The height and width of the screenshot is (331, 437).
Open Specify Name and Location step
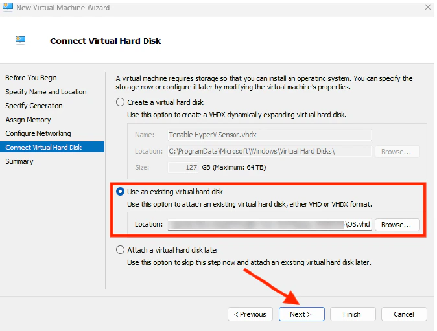pos(45,92)
